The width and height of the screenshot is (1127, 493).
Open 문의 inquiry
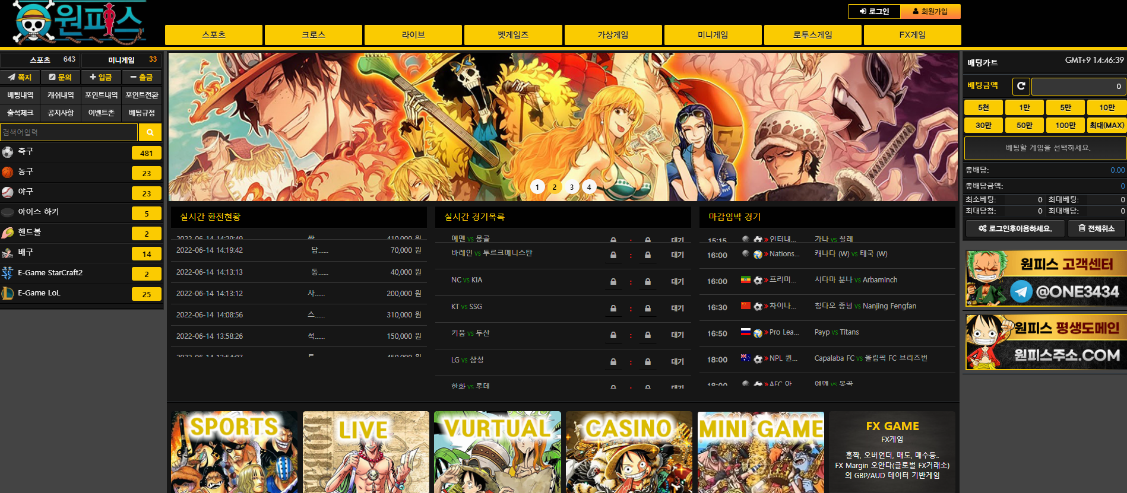point(61,77)
